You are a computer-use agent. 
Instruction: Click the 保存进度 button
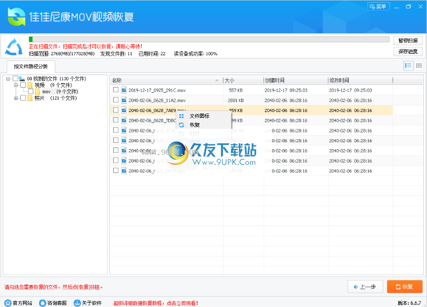coord(408,52)
